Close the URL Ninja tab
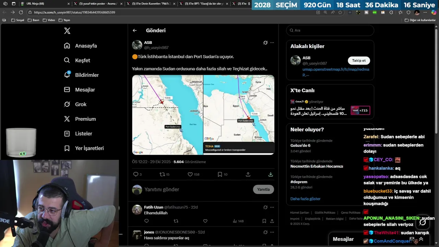The height and width of the screenshot is (247, 439). (68, 4)
